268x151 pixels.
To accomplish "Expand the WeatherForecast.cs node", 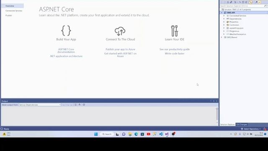I will pyautogui.click(x=224, y=34).
